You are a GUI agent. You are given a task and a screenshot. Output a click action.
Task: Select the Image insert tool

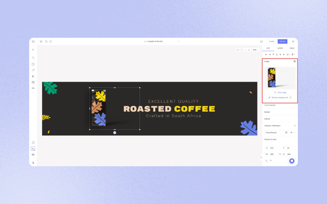[33, 82]
